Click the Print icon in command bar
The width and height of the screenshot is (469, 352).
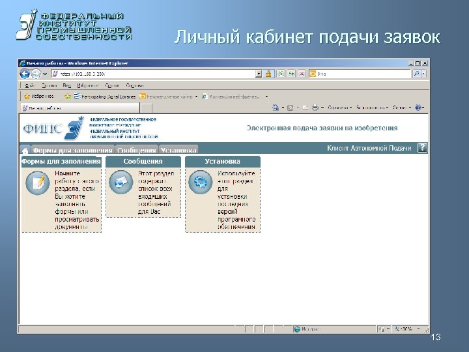tap(315, 108)
